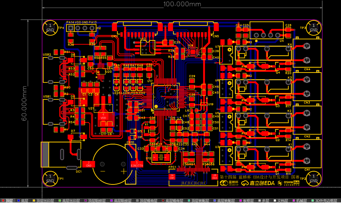Click the U19 component designator
The width and height of the screenshot is (341, 203).
tap(211, 104)
